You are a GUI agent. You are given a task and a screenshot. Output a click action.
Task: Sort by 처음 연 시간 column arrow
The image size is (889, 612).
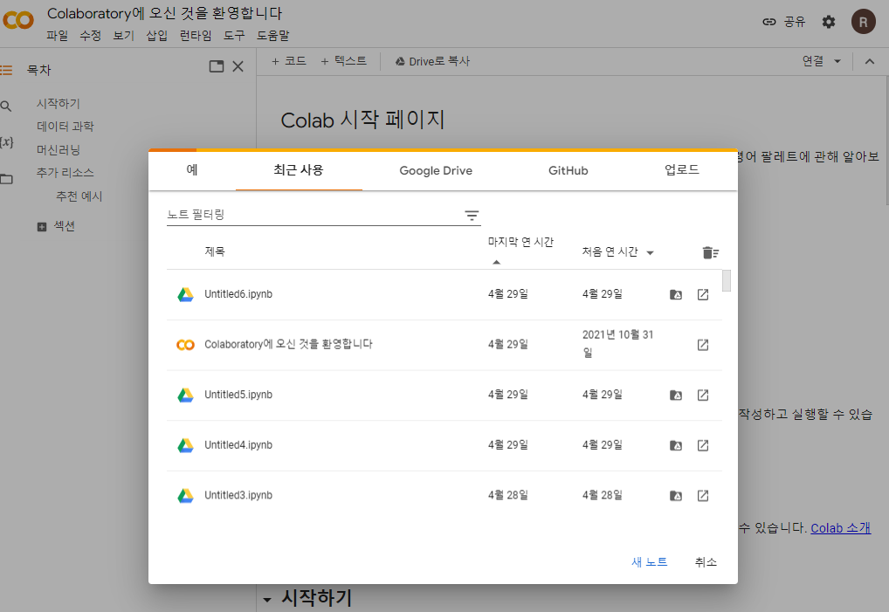[x=651, y=252]
